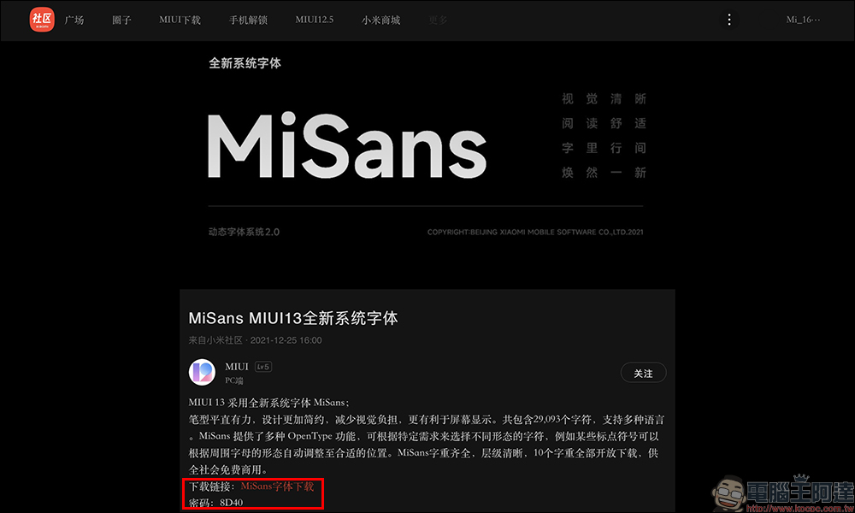
Task: Click the red Xiaomi community logo icon
Action: (42, 20)
